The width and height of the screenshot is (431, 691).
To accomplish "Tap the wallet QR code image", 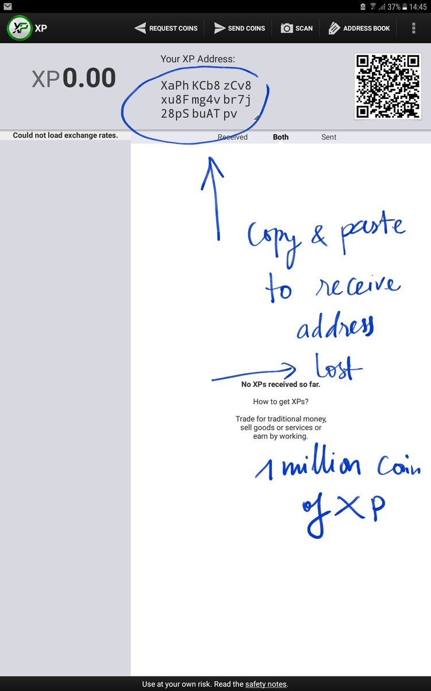I will point(388,86).
